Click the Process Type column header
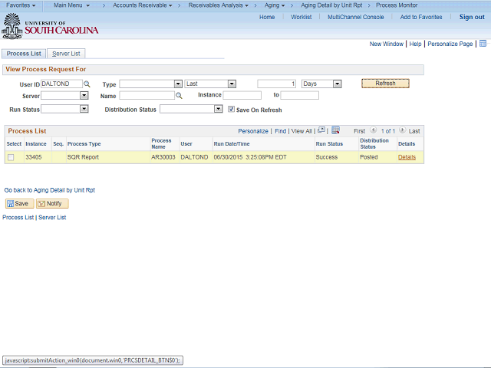The height and width of the screenshot is (368, 491). pos(84,144)
